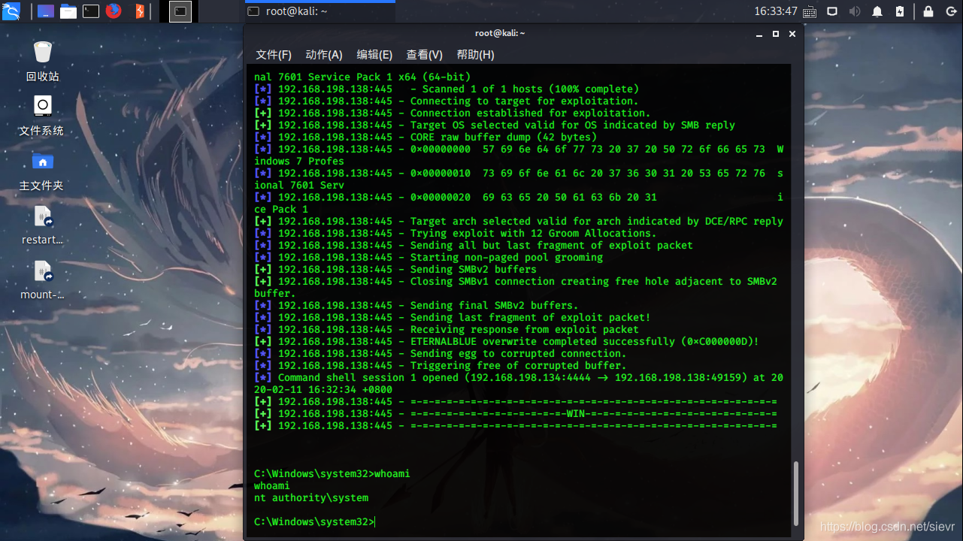Viewport: 963px width, 541px height.
Task: Select the 主文件夹 home folder icon
Action: click(42, 171)
